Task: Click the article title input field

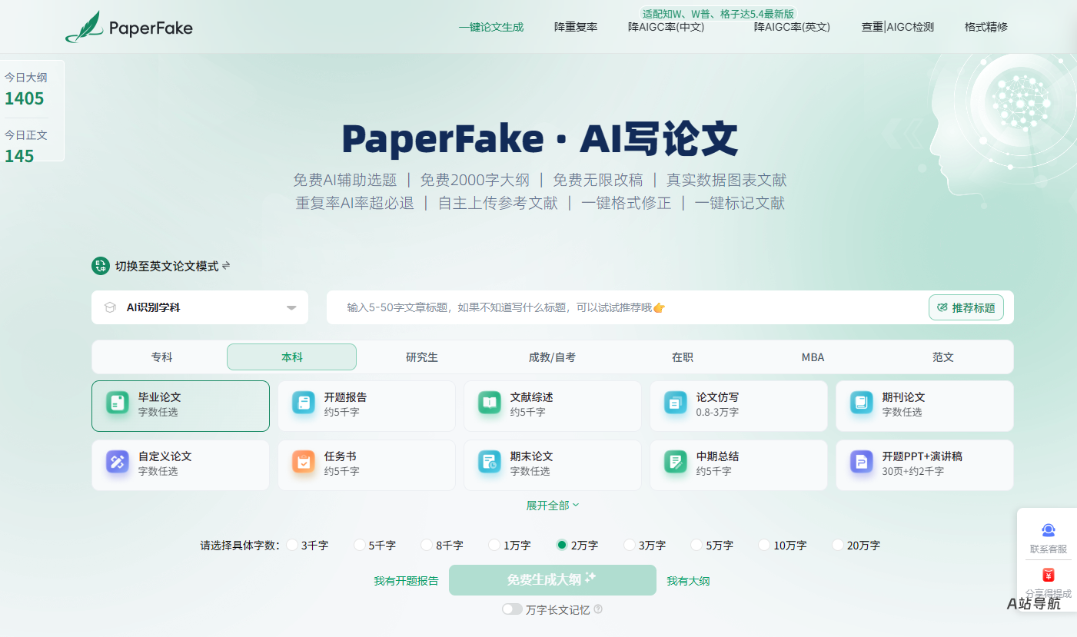Action: (x=627, y=307)
